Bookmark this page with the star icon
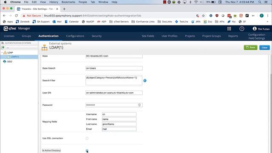This screenshot has height=153, width=272. pyautogui.click(x=203, y=16)
